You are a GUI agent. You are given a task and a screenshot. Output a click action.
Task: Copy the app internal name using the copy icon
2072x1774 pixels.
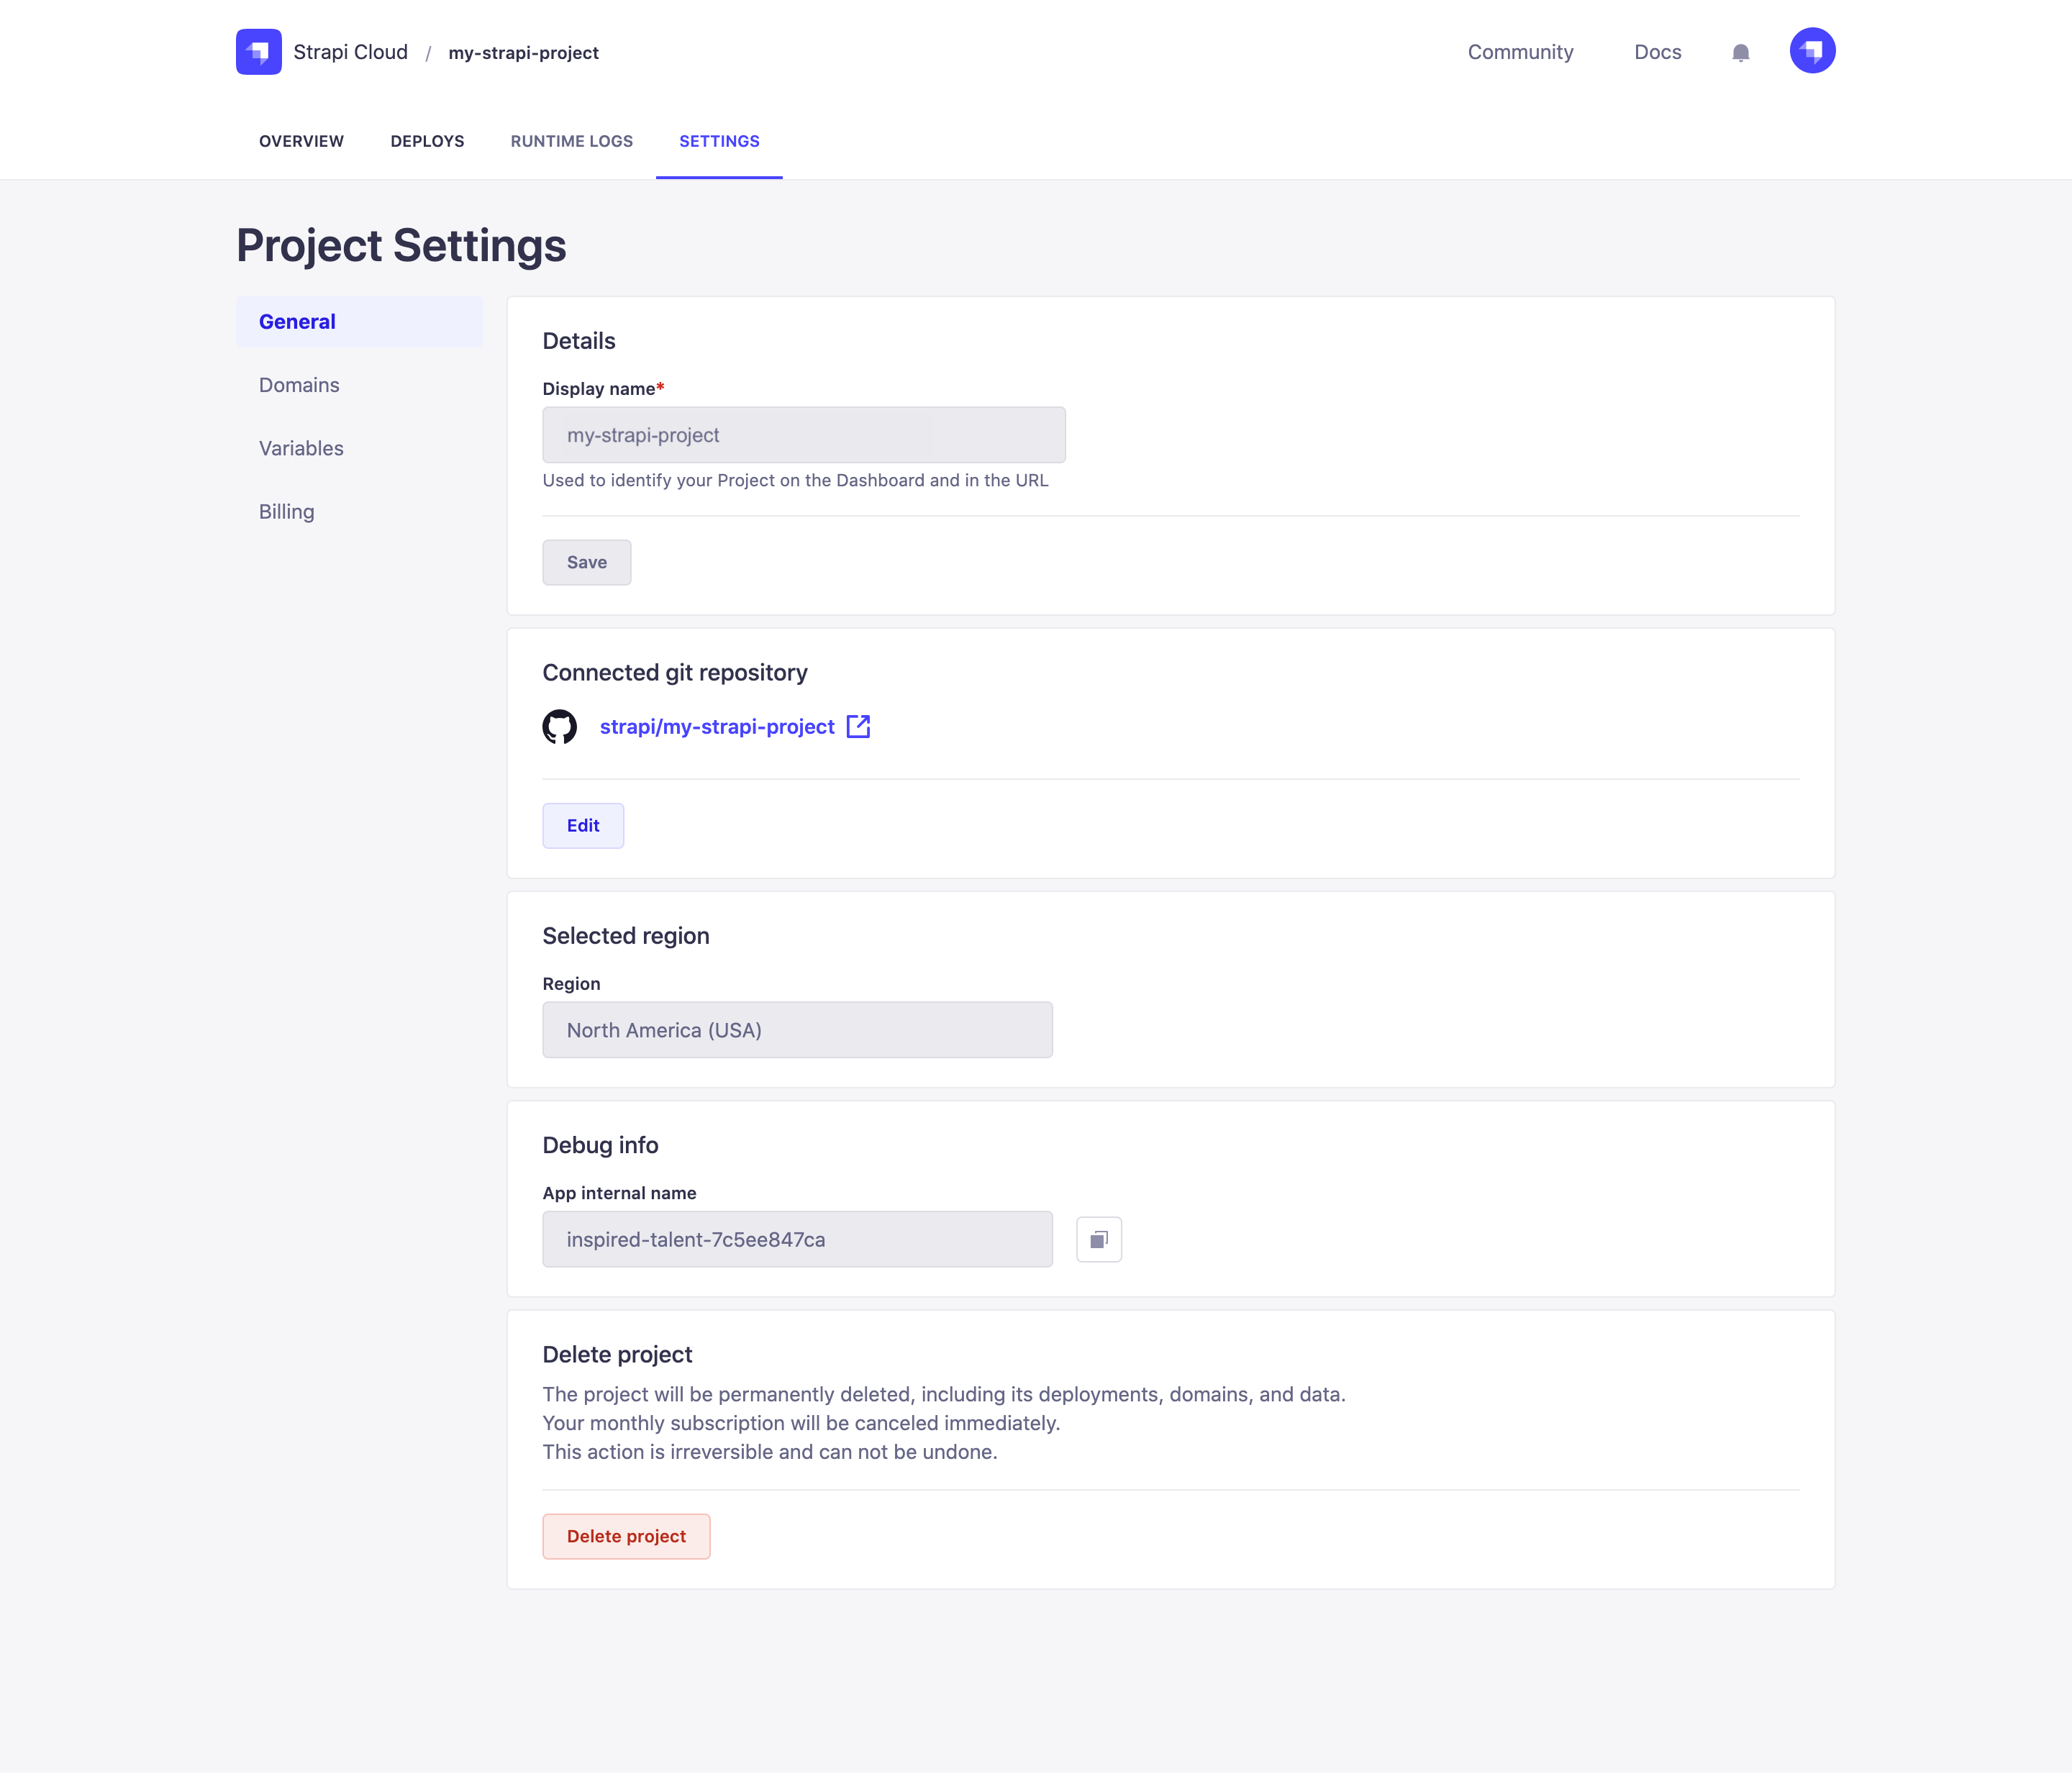[x=1098, y=1239]
